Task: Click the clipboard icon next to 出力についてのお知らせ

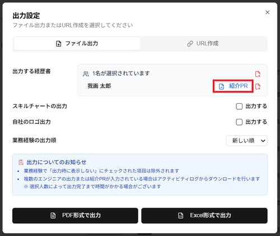Action: tap(21, 162)
